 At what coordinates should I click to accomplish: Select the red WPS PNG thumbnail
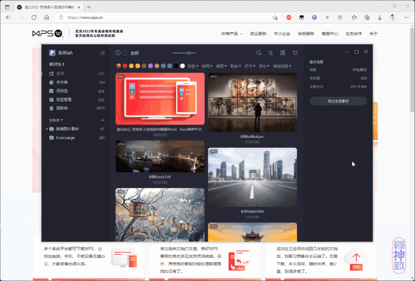click(x=160, y=99)
